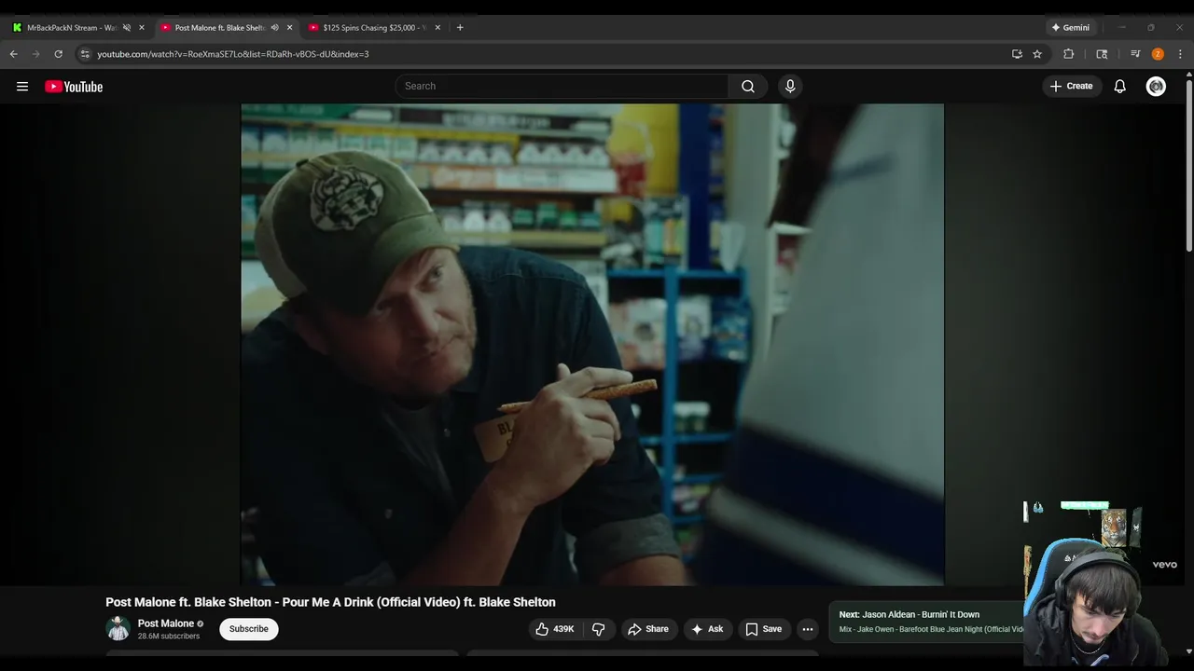Click the search magnifier button
1194x671 pixels.
pyautogui.click(x=748, y=86)
